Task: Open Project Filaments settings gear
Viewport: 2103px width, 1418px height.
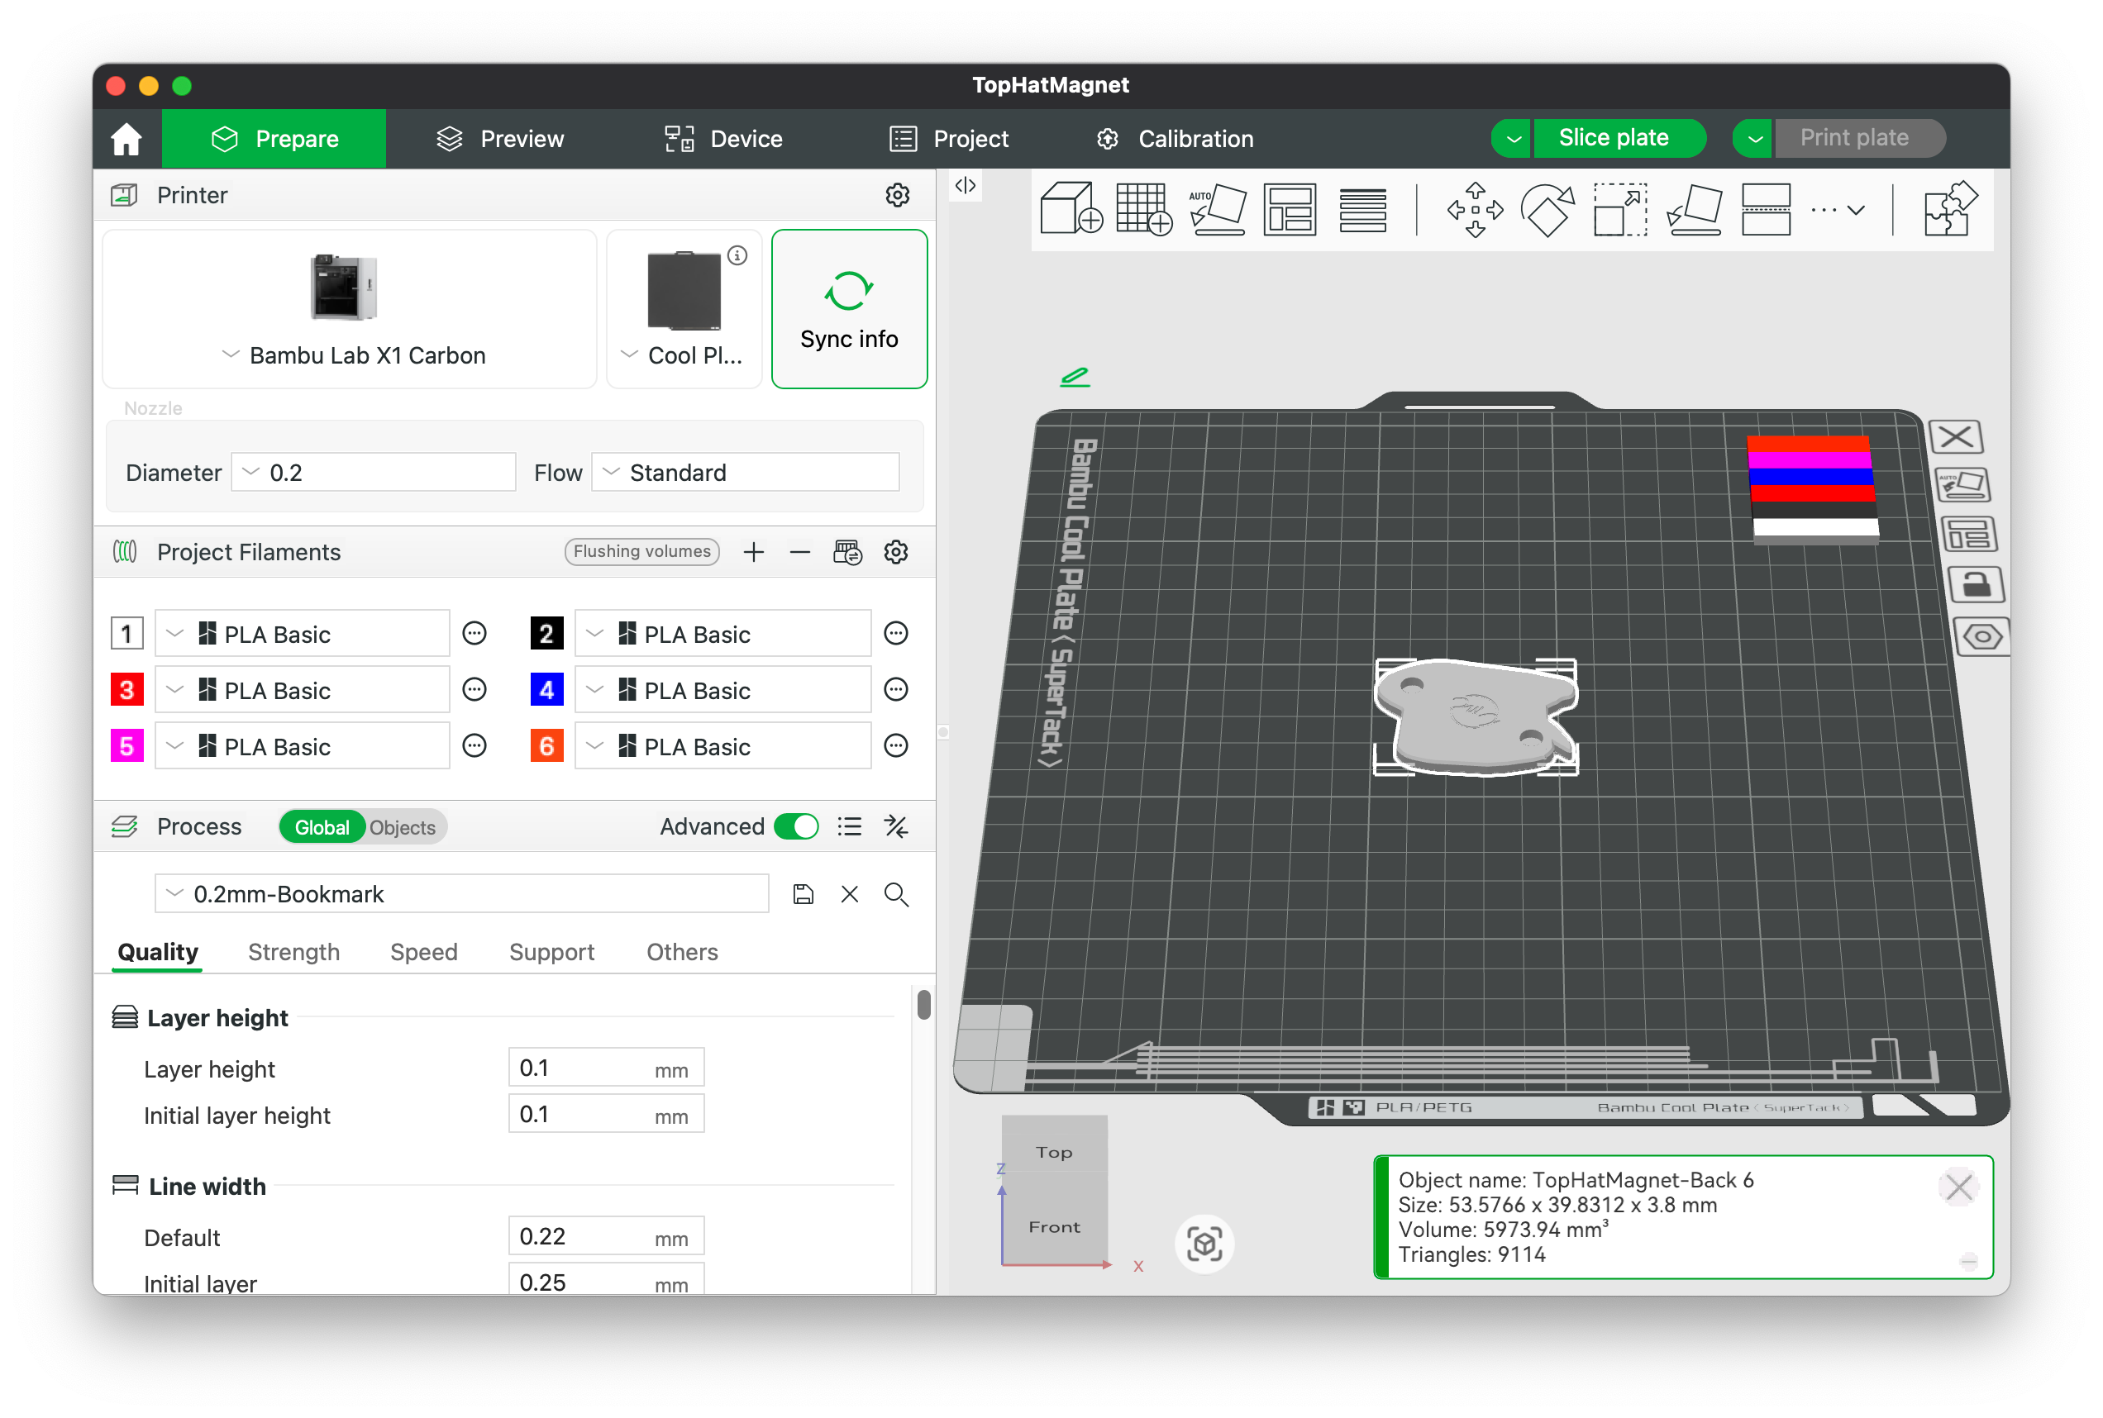Action: 895,552
